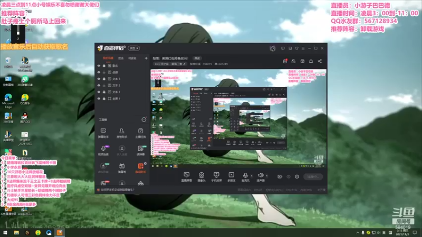422x237 pixels.
Task: Open the 主播任务 tool icon
Action: 140,133
